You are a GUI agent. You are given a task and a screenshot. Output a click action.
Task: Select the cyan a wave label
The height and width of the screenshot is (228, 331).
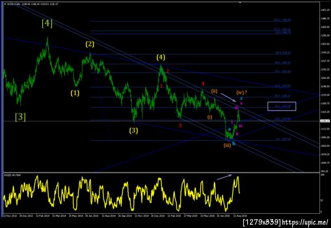click(x=229, y=129)
